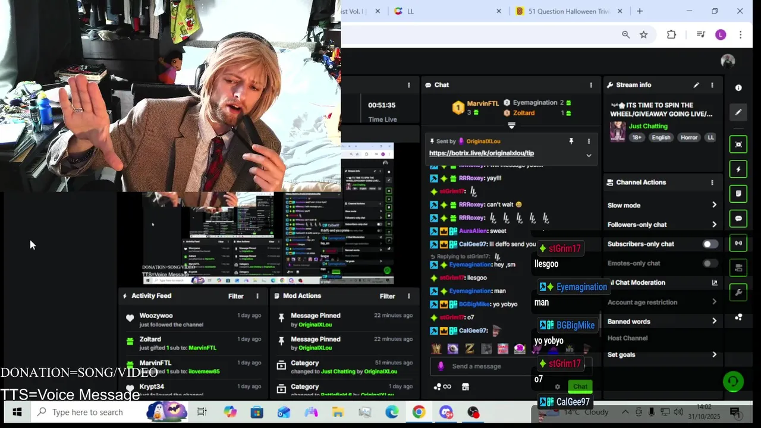This screenshot has height=428, width=761.
Task: Click the English tag
Action: pyautogui.click(x=661, y=137)
